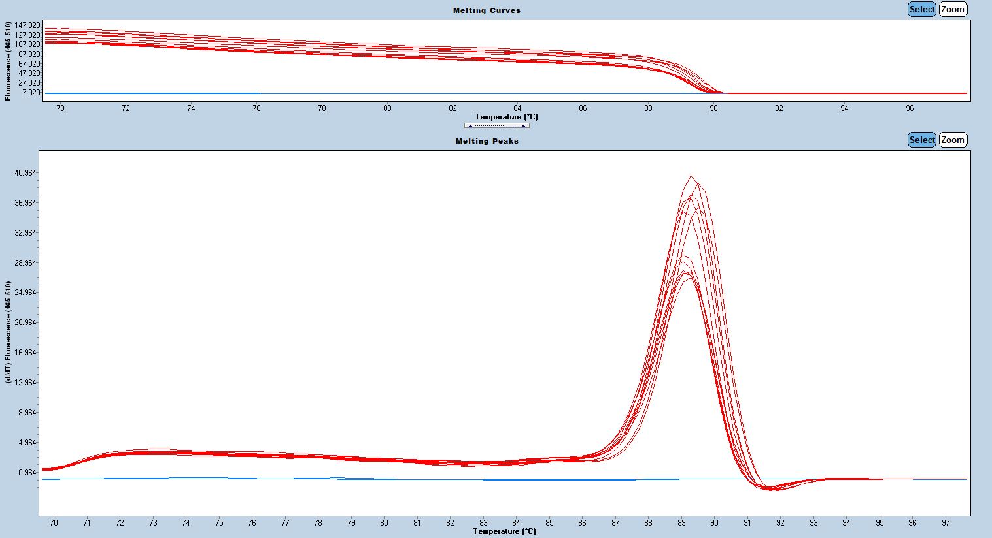Screen dimensions: 992x538
Task: Click Fluorescence axis title beside Melting Curves
Action: [x=8, y=61]
